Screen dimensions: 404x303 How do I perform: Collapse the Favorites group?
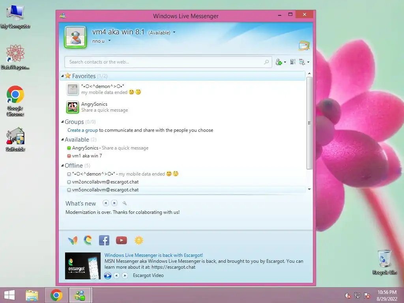point(62,76)
